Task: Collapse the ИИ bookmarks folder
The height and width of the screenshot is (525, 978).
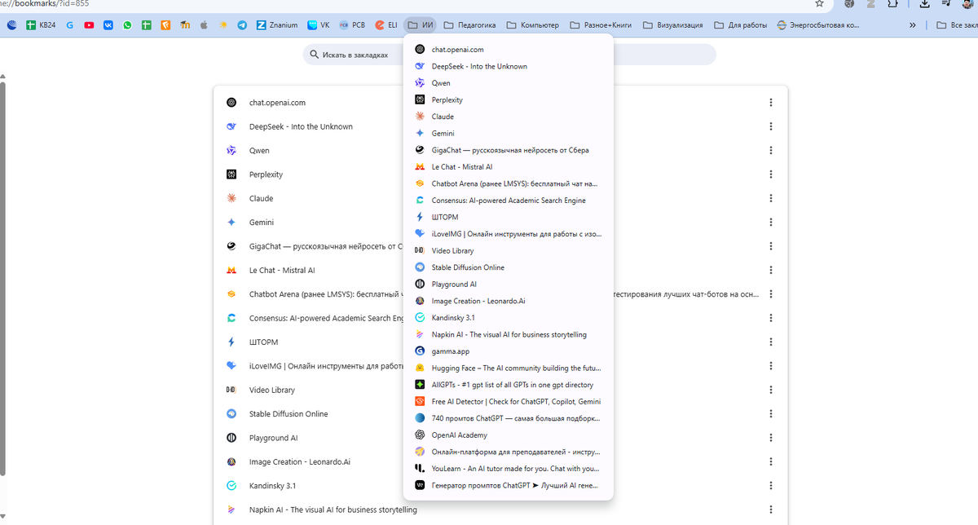Action: point(421,25)
